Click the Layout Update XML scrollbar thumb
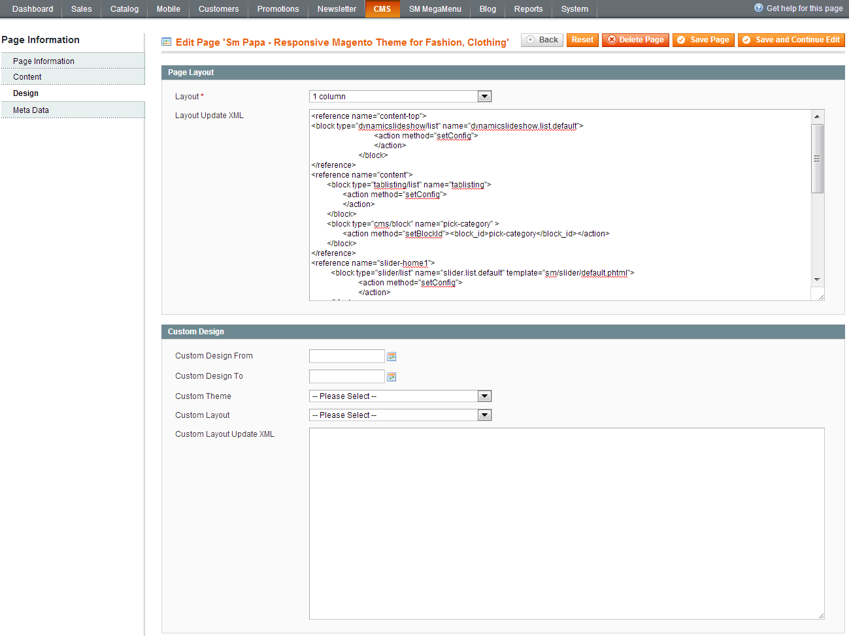This screenshot has height=636, width=849. click(817, 159)
